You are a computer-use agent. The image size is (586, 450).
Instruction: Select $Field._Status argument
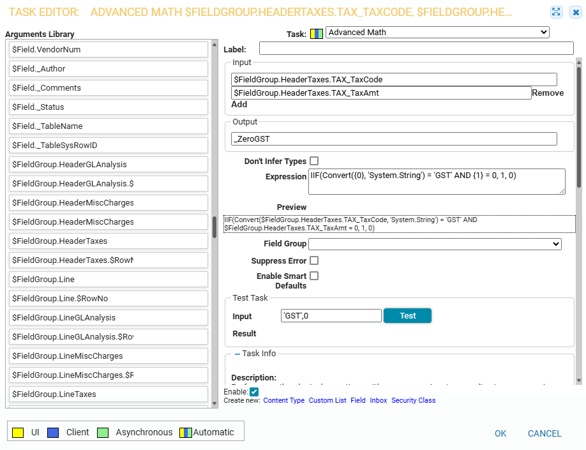click(109, 107)
